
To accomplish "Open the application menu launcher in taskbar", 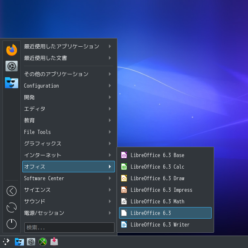I will point(6,242).
